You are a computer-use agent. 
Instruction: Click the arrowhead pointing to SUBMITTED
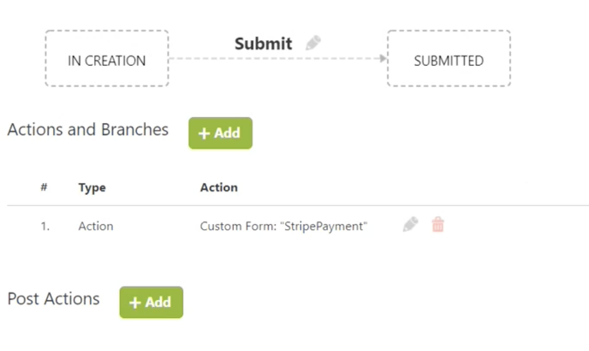tap(383, 58)
